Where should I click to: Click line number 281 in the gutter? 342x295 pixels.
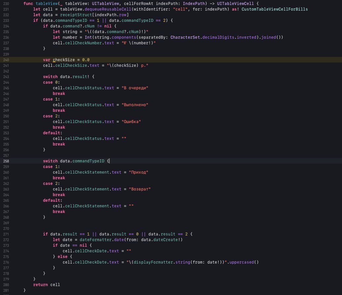(6, 290)
